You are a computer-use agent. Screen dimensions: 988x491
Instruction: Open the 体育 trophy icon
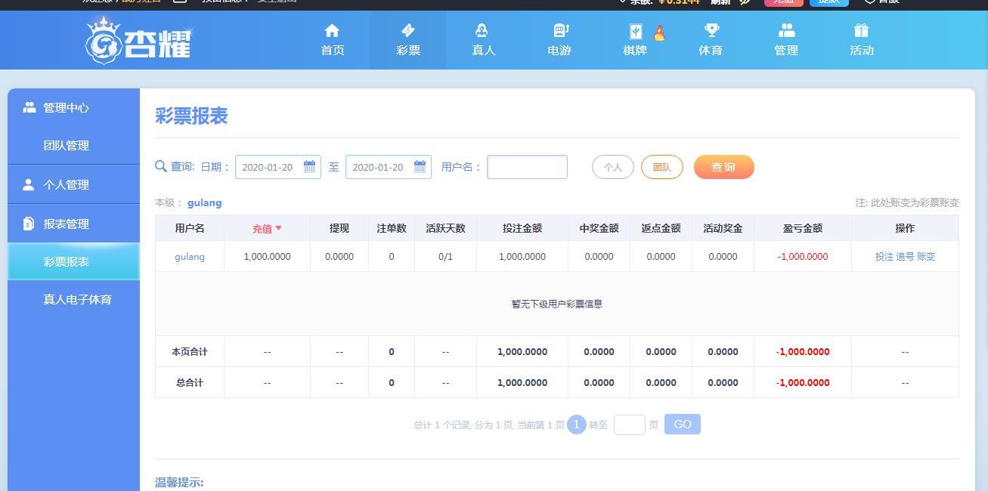point(711,31)
